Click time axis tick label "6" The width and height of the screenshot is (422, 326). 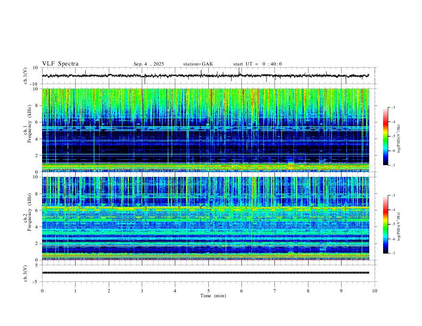click(x=241, y=291)
